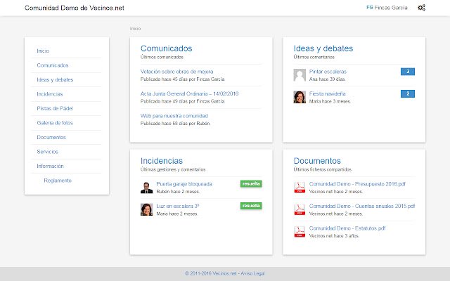Screen dimensions: 450x281
Task: Click 'Últimos ficheros compartidos' subtitle
Action: (x=322, y=169)
